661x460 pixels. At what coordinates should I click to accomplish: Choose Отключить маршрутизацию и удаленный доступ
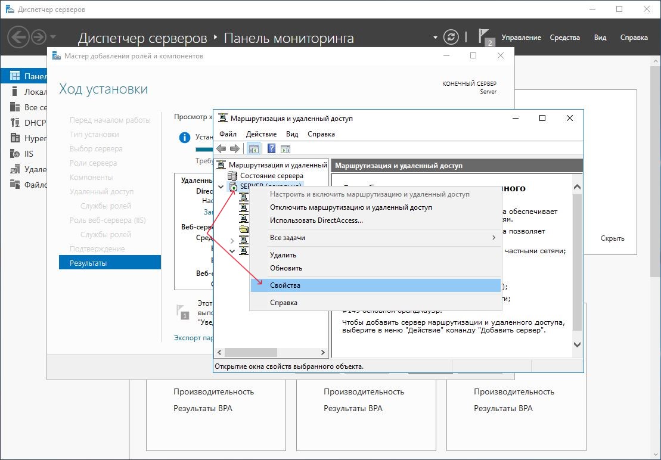click(x=350, y=207)
